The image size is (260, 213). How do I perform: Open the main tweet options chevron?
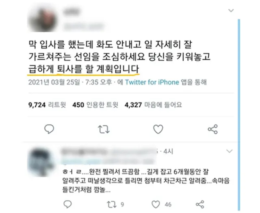[231, 11]
